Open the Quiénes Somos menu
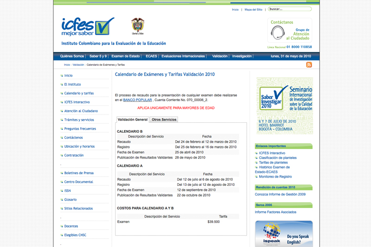The width and height of the screenshot is (371, 247). click(x=72, y=56)
